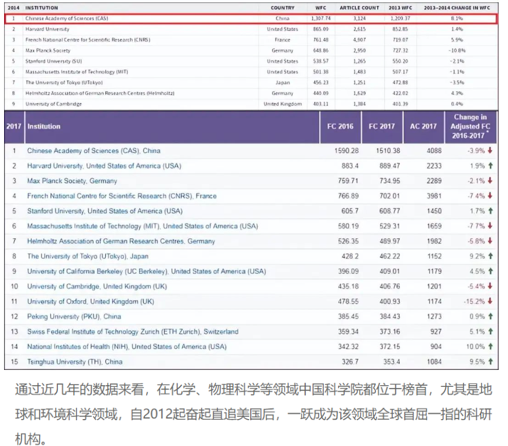
Task: Click the green up arrow beside 1.7%
Action: pos(490,211)
